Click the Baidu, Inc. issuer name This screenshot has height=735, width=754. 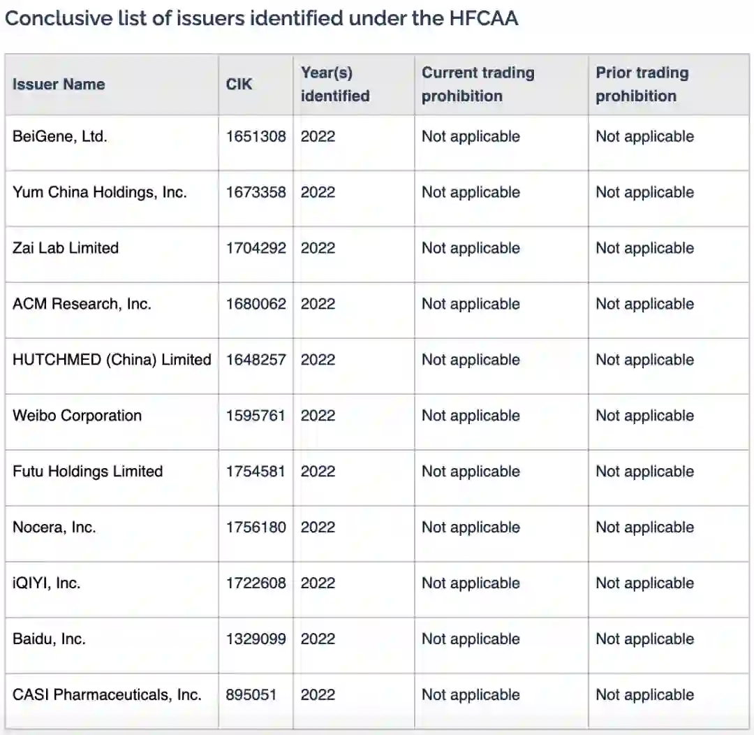[x=49, y=639]
